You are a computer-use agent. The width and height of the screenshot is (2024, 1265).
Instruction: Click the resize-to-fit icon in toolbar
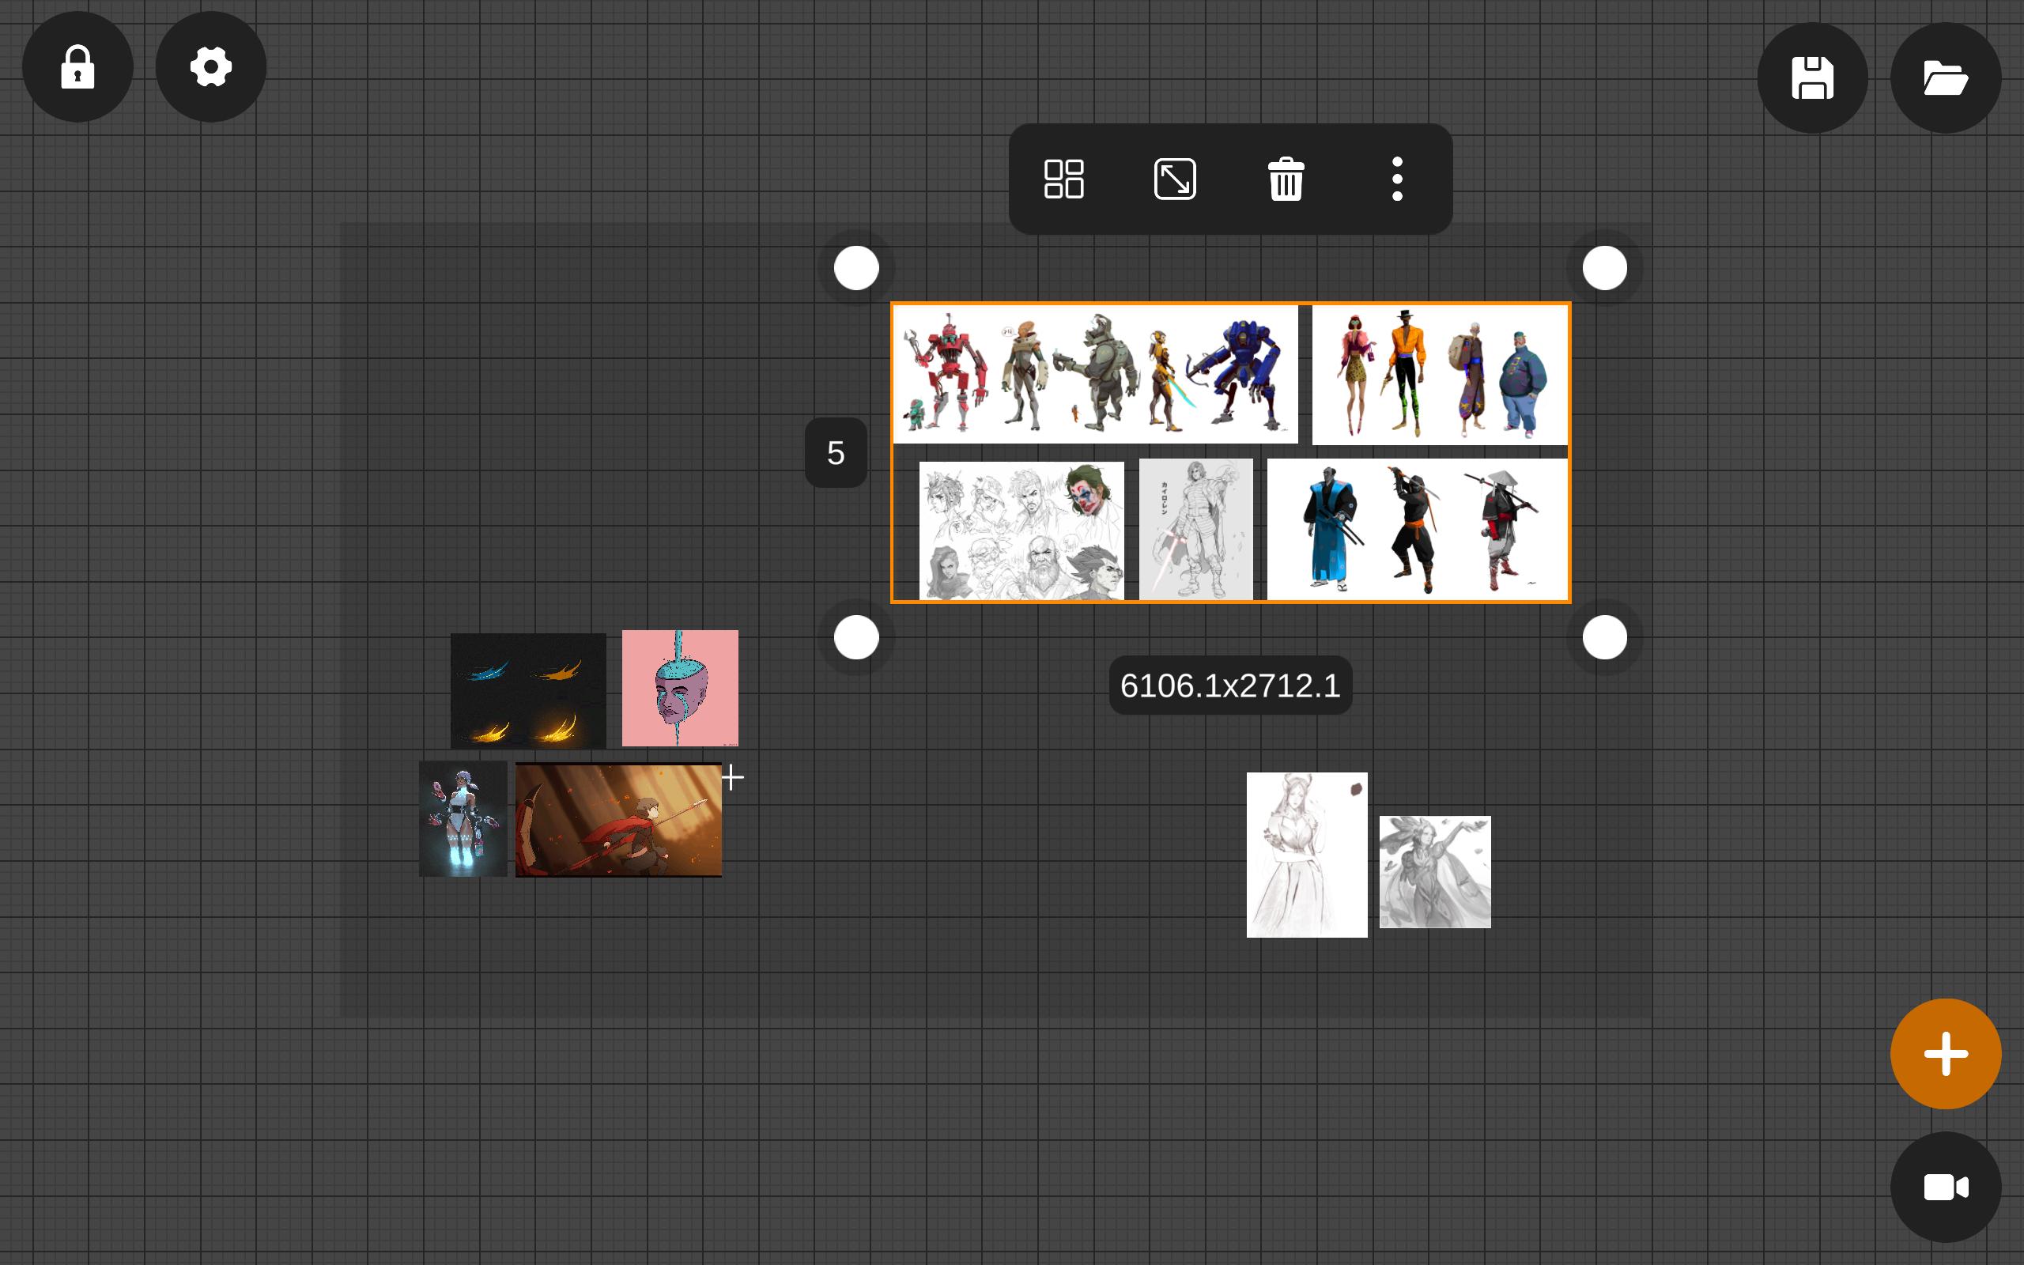1175,179
